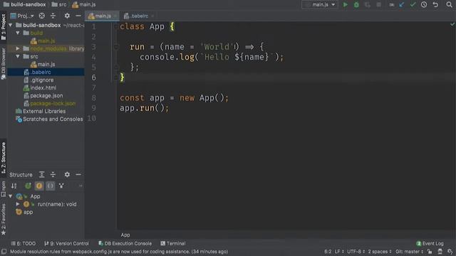Open the DB Execution Console tab
The height and width of the screenshot is (256, 456).
pos(125,243)
